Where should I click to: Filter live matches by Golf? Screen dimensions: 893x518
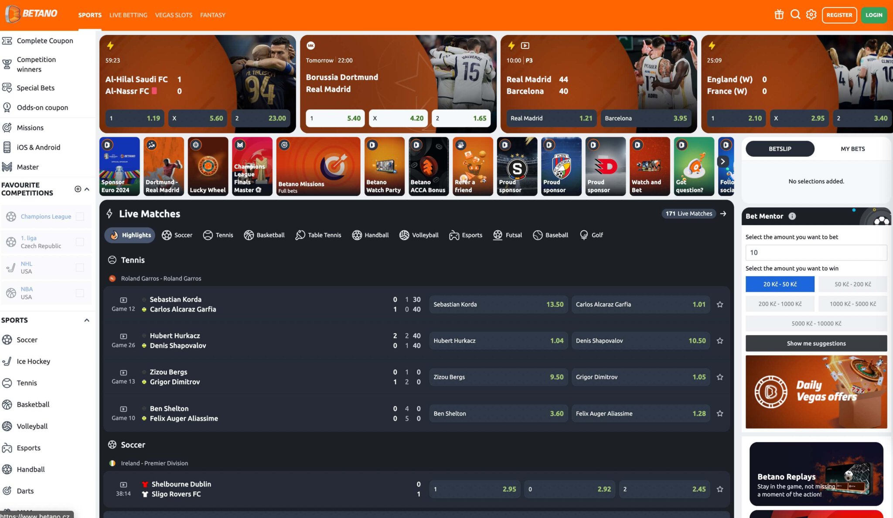(x=591, y=235)
